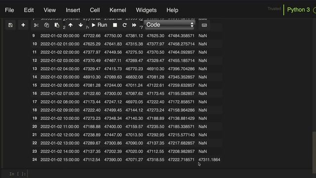Move selected cell up arrow
Image resolution: width=316 pixels, height=178 pixels.
coord(71,25)
